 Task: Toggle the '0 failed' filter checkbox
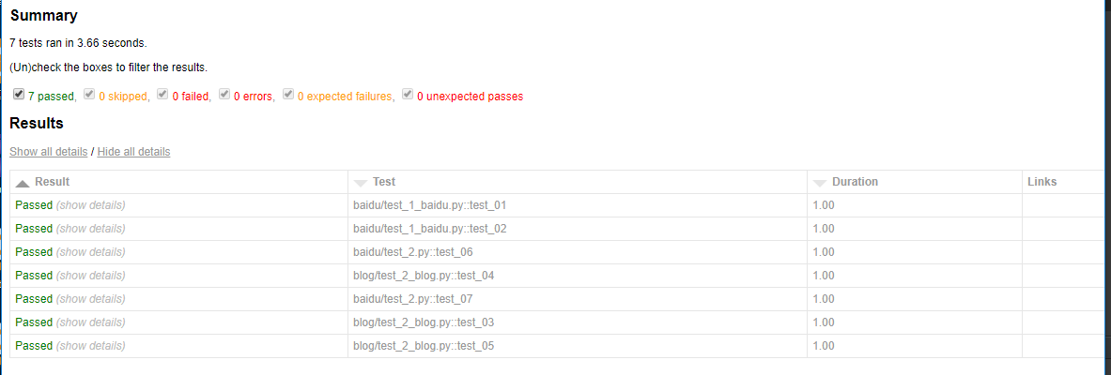[x=162, y=95]
